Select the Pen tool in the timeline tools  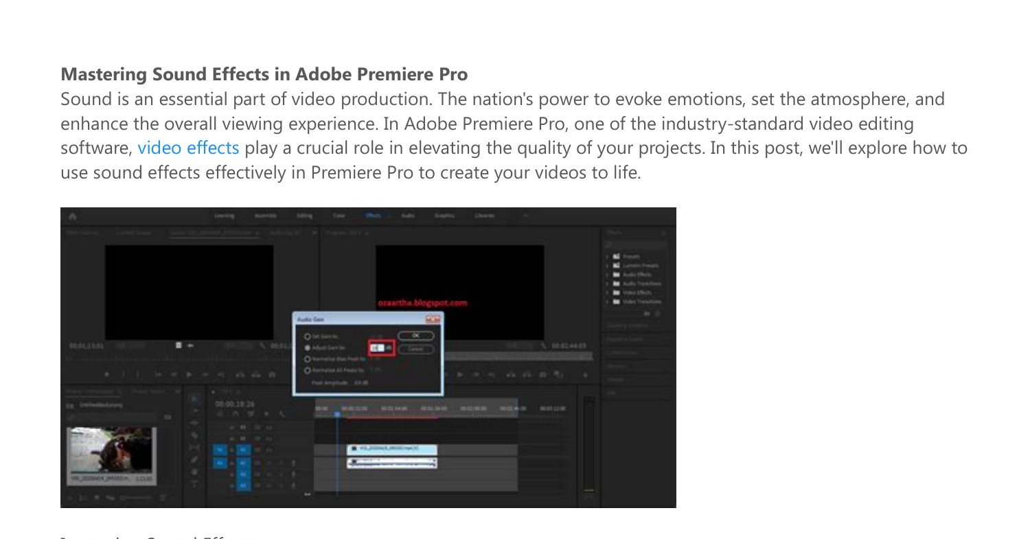(194, 459)
